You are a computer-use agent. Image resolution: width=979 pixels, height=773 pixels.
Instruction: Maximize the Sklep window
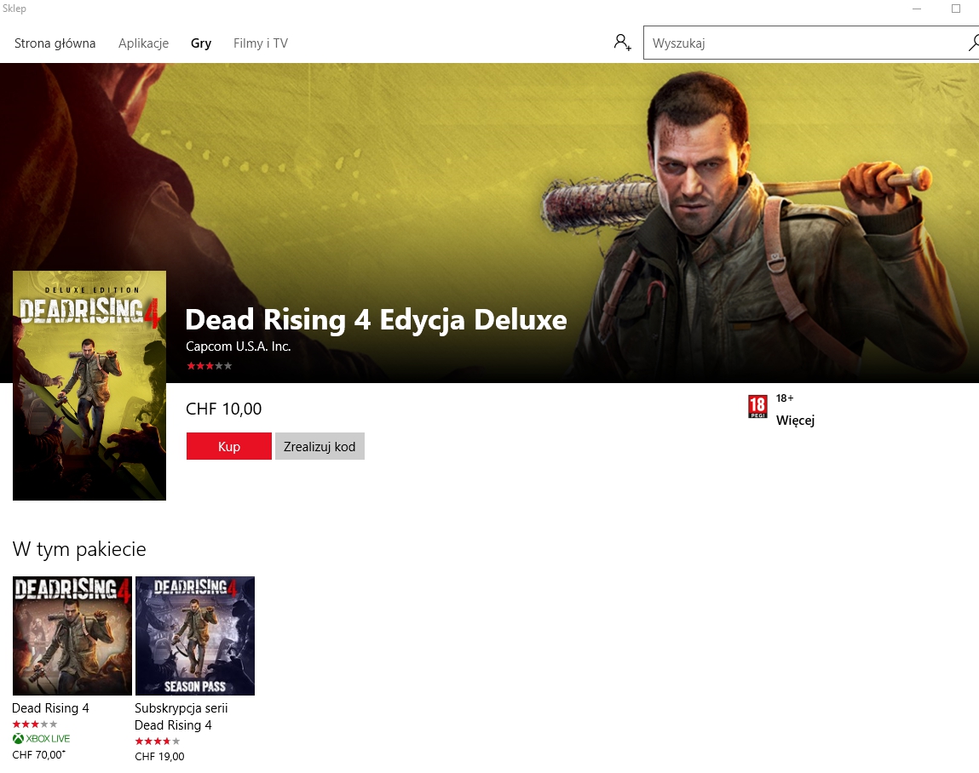tap(955, 9)
